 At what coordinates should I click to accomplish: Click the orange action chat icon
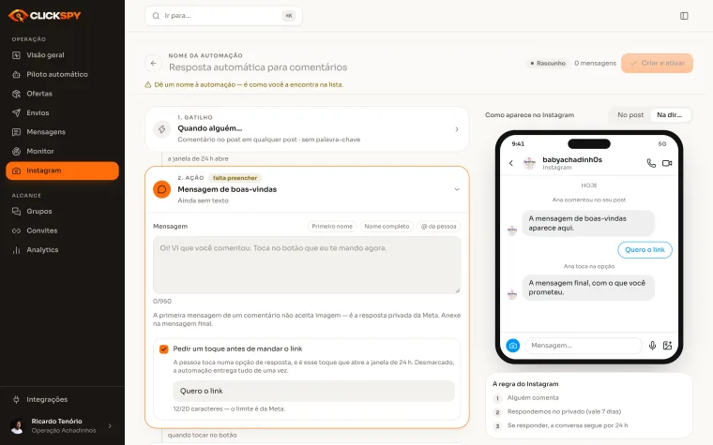point(162,189)
